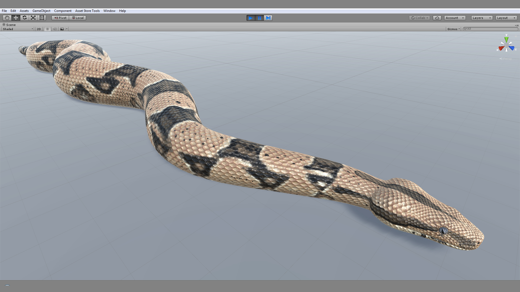Click the Account button

coord(454,18)
